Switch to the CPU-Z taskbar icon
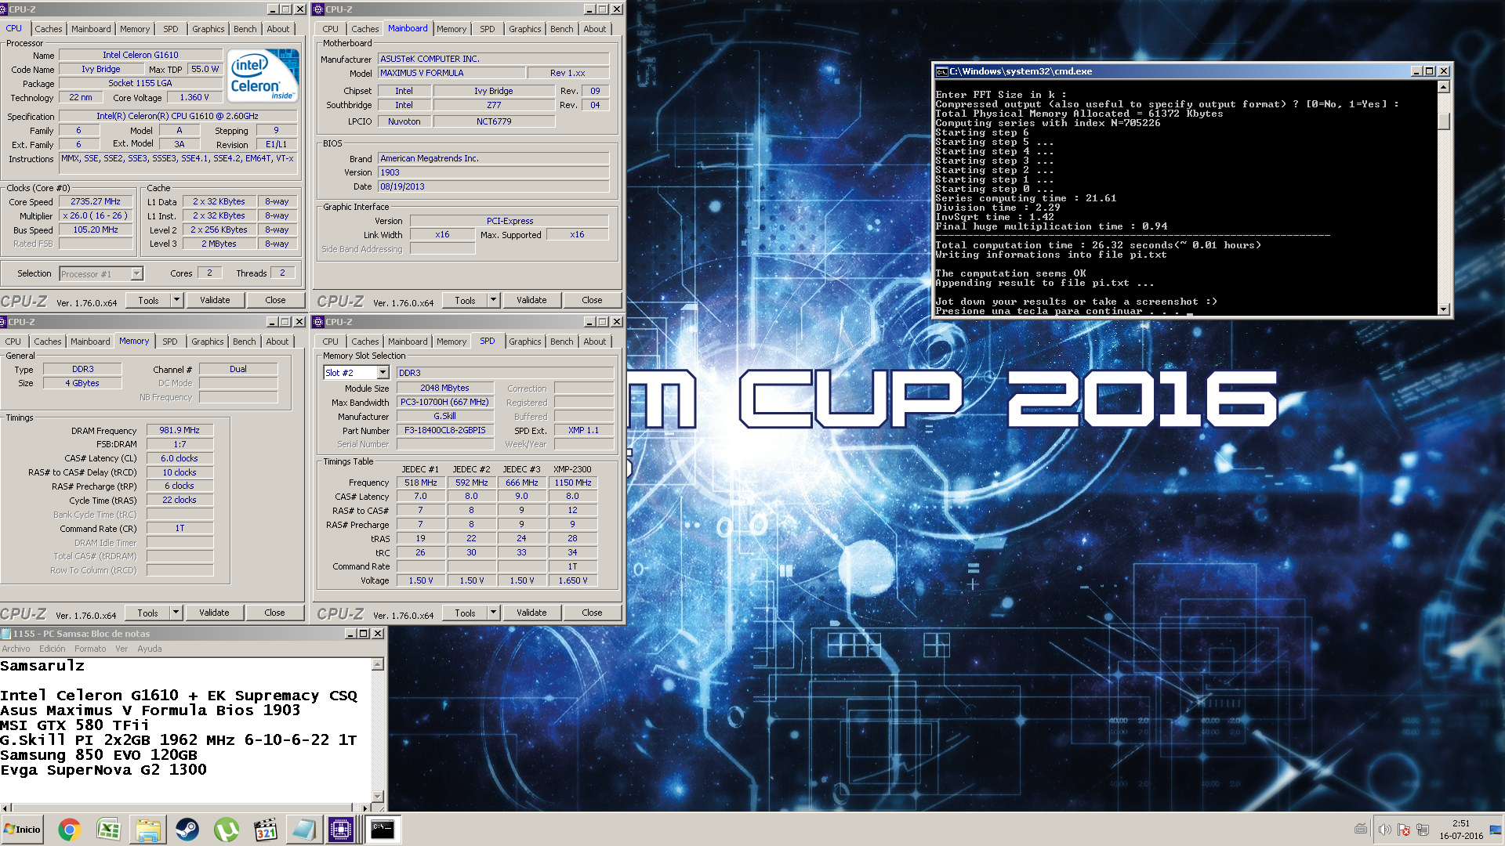Screen dimensions: 1505x846 [x=341, y=830]
